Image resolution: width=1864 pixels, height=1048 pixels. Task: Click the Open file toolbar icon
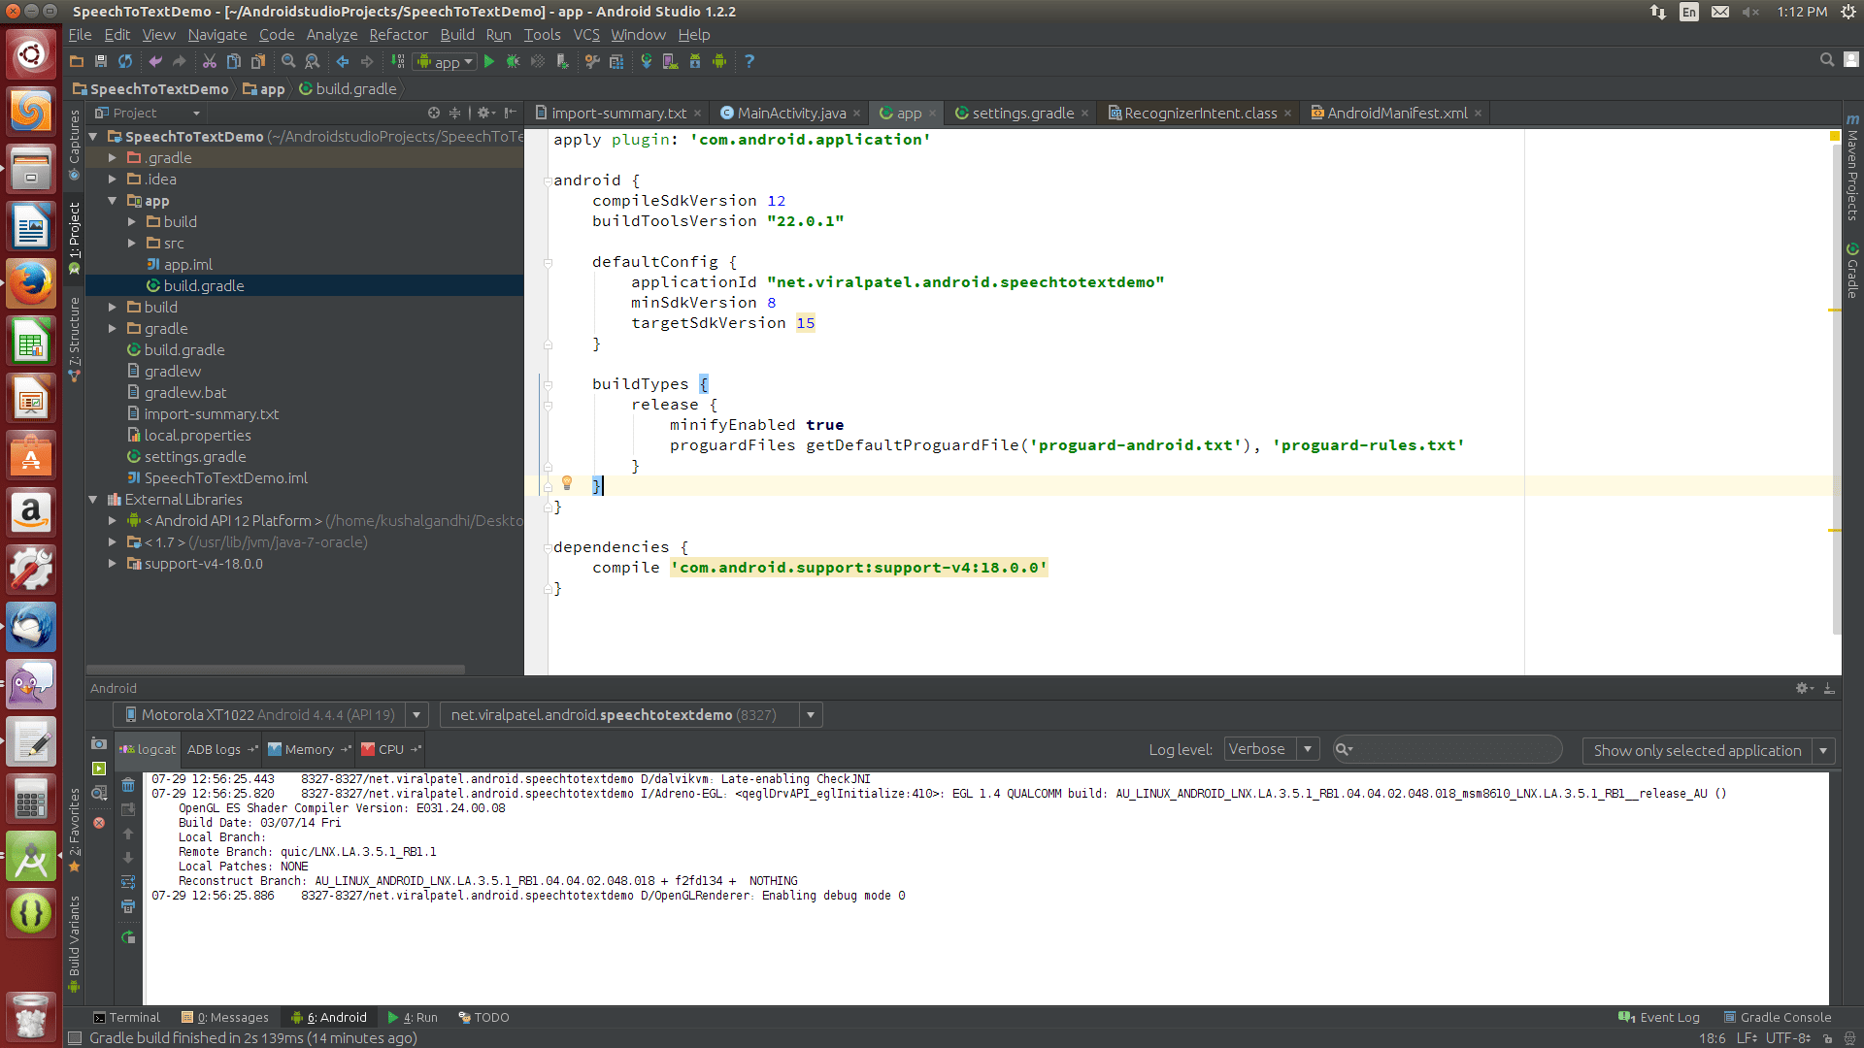[x=77, y=61]
